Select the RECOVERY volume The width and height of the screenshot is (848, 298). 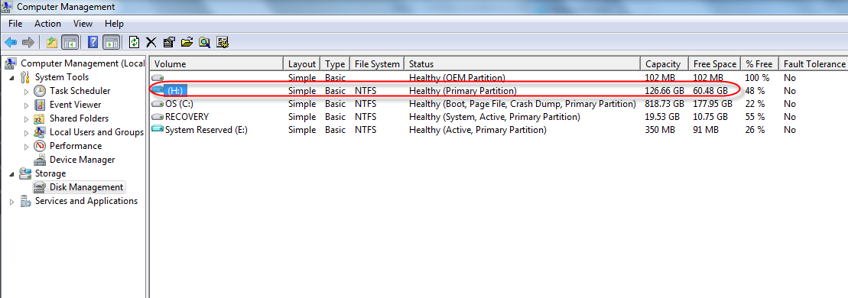coord(187,117)
